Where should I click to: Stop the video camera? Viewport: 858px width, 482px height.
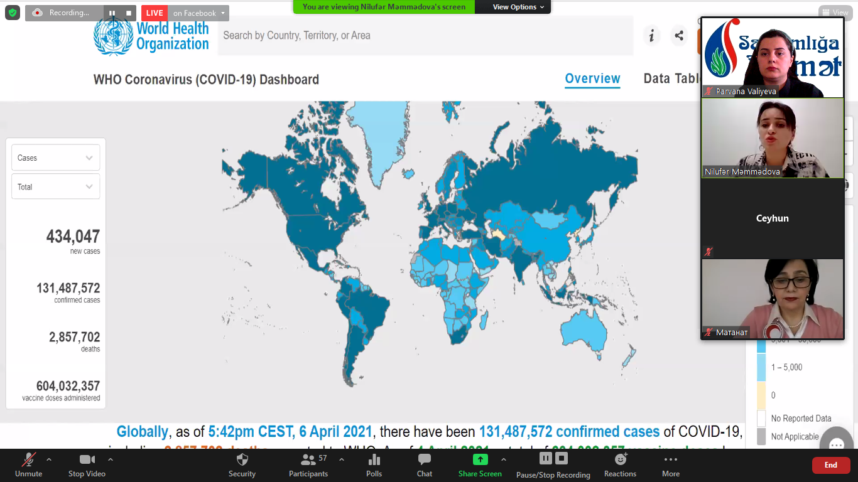[87, 465]
